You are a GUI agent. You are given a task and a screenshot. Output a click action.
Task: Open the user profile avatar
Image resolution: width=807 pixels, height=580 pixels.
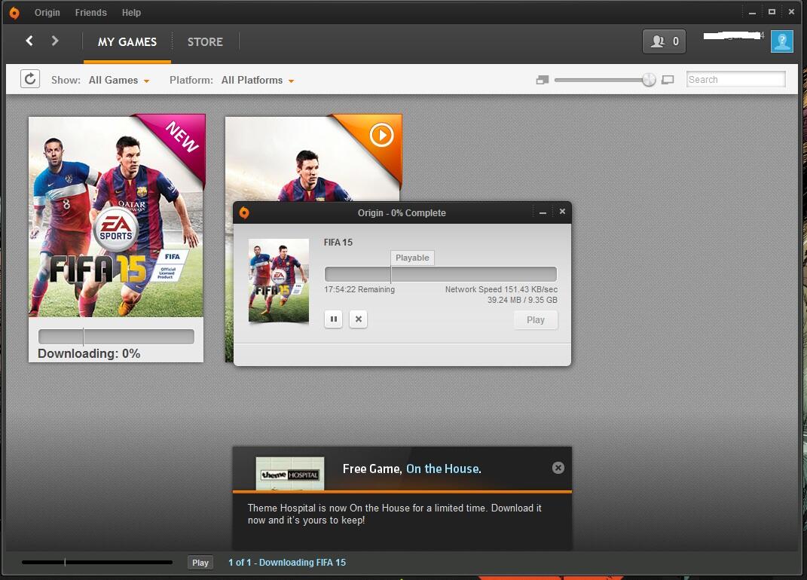coord(782,41)
